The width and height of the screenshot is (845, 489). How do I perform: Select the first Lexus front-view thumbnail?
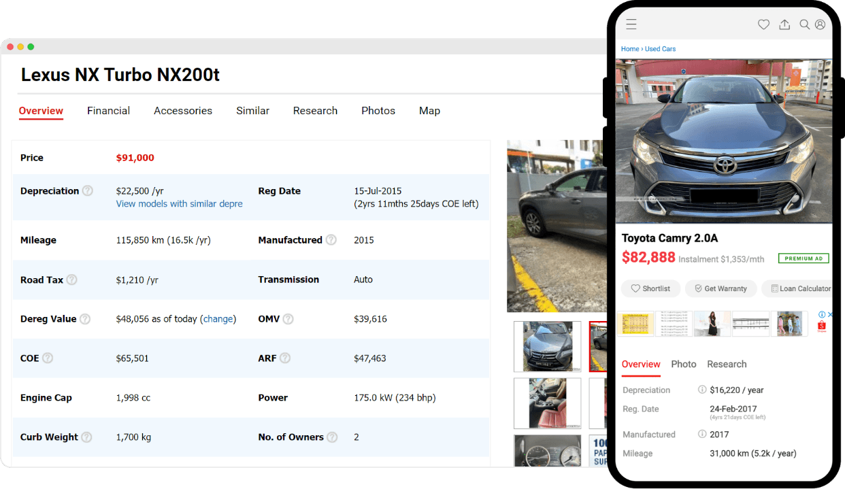[547, 347]
